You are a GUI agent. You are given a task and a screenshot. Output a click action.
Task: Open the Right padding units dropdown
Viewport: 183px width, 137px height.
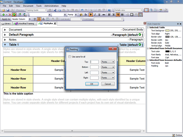click(x=108, y=78)
